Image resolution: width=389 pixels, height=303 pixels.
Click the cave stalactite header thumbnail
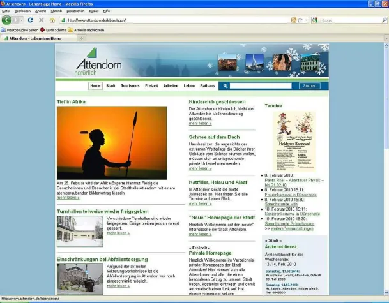coord(282,63)
